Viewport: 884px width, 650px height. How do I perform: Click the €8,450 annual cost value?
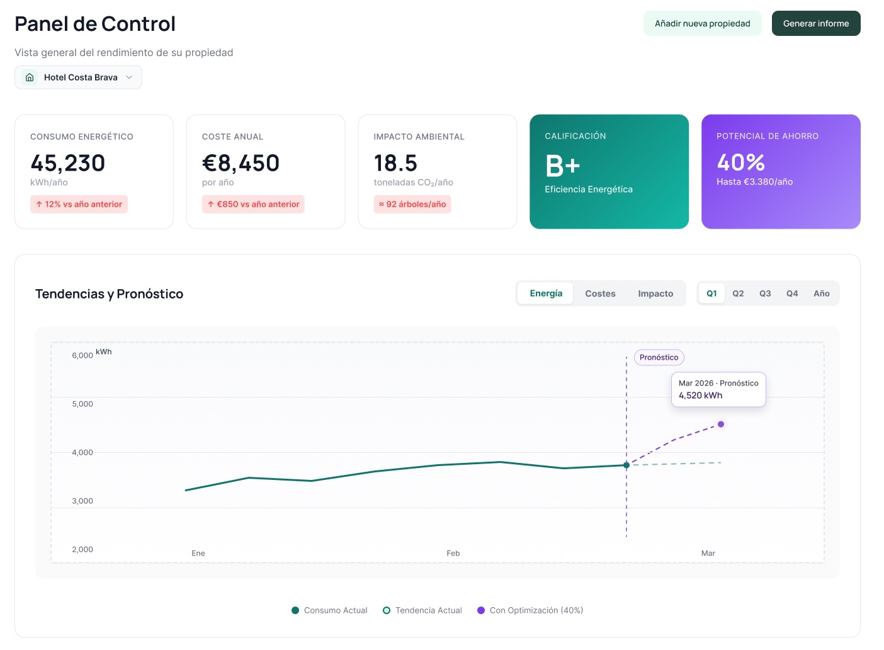(x=241, y=163)
